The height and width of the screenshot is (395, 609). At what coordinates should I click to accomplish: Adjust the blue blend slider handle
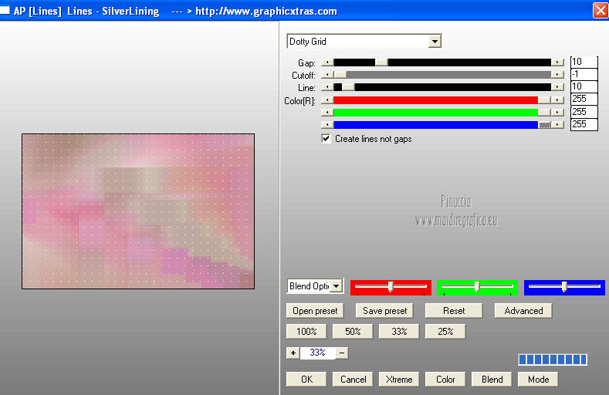pyautogui.click(x=564, y=287)
